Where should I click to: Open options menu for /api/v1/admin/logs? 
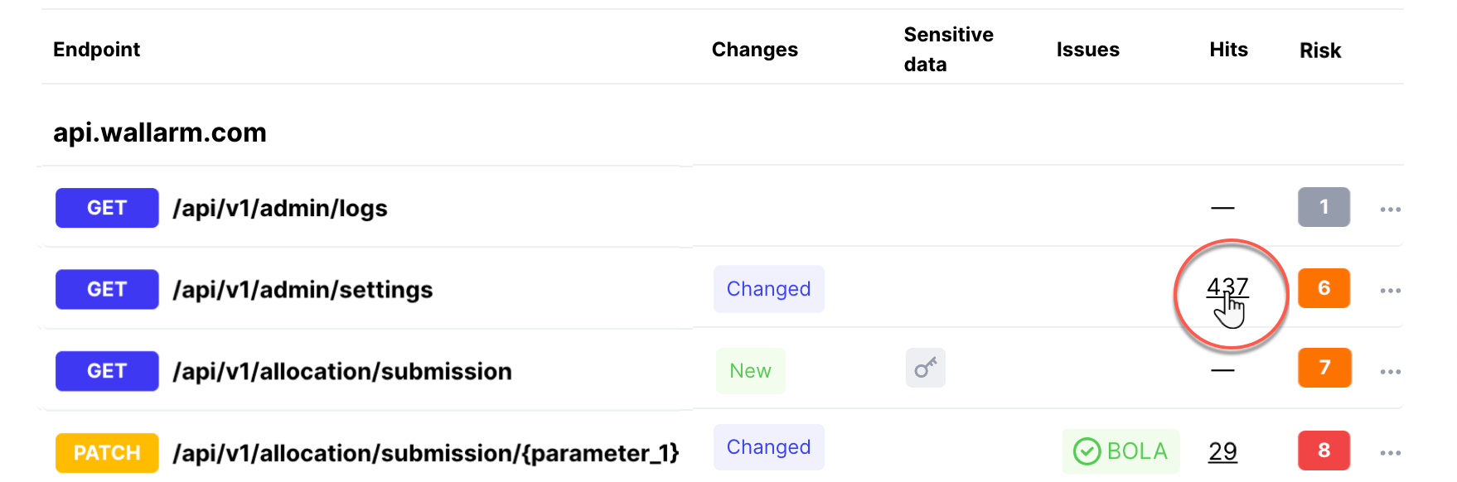(1391, 210)
